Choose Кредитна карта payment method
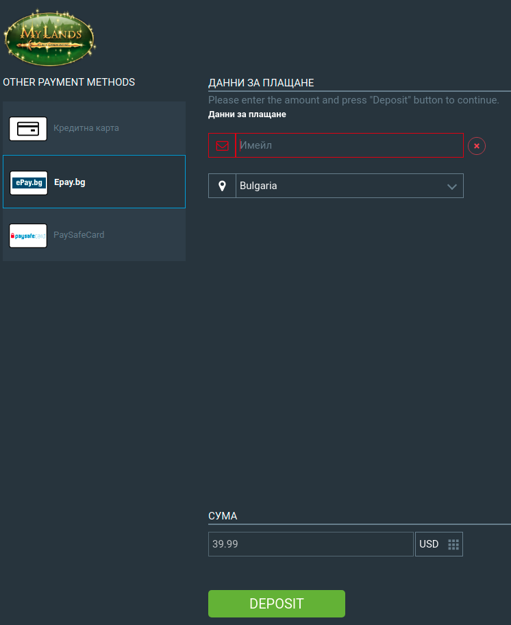Viewport: 511px width, 625px height. click(94, 128)
